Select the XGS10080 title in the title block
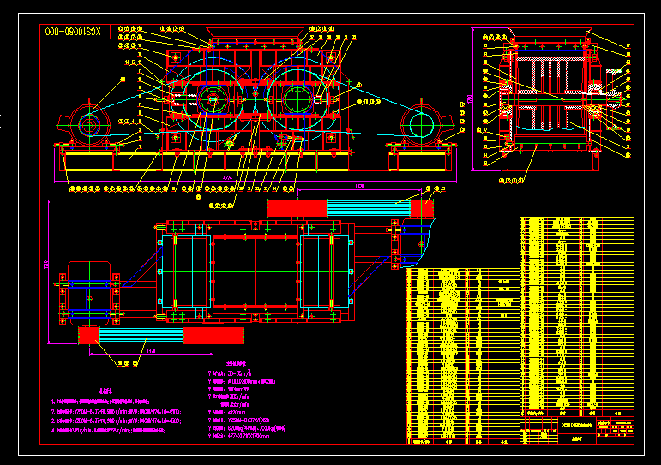This screenshot has height=465, width=661. (577, 425)
